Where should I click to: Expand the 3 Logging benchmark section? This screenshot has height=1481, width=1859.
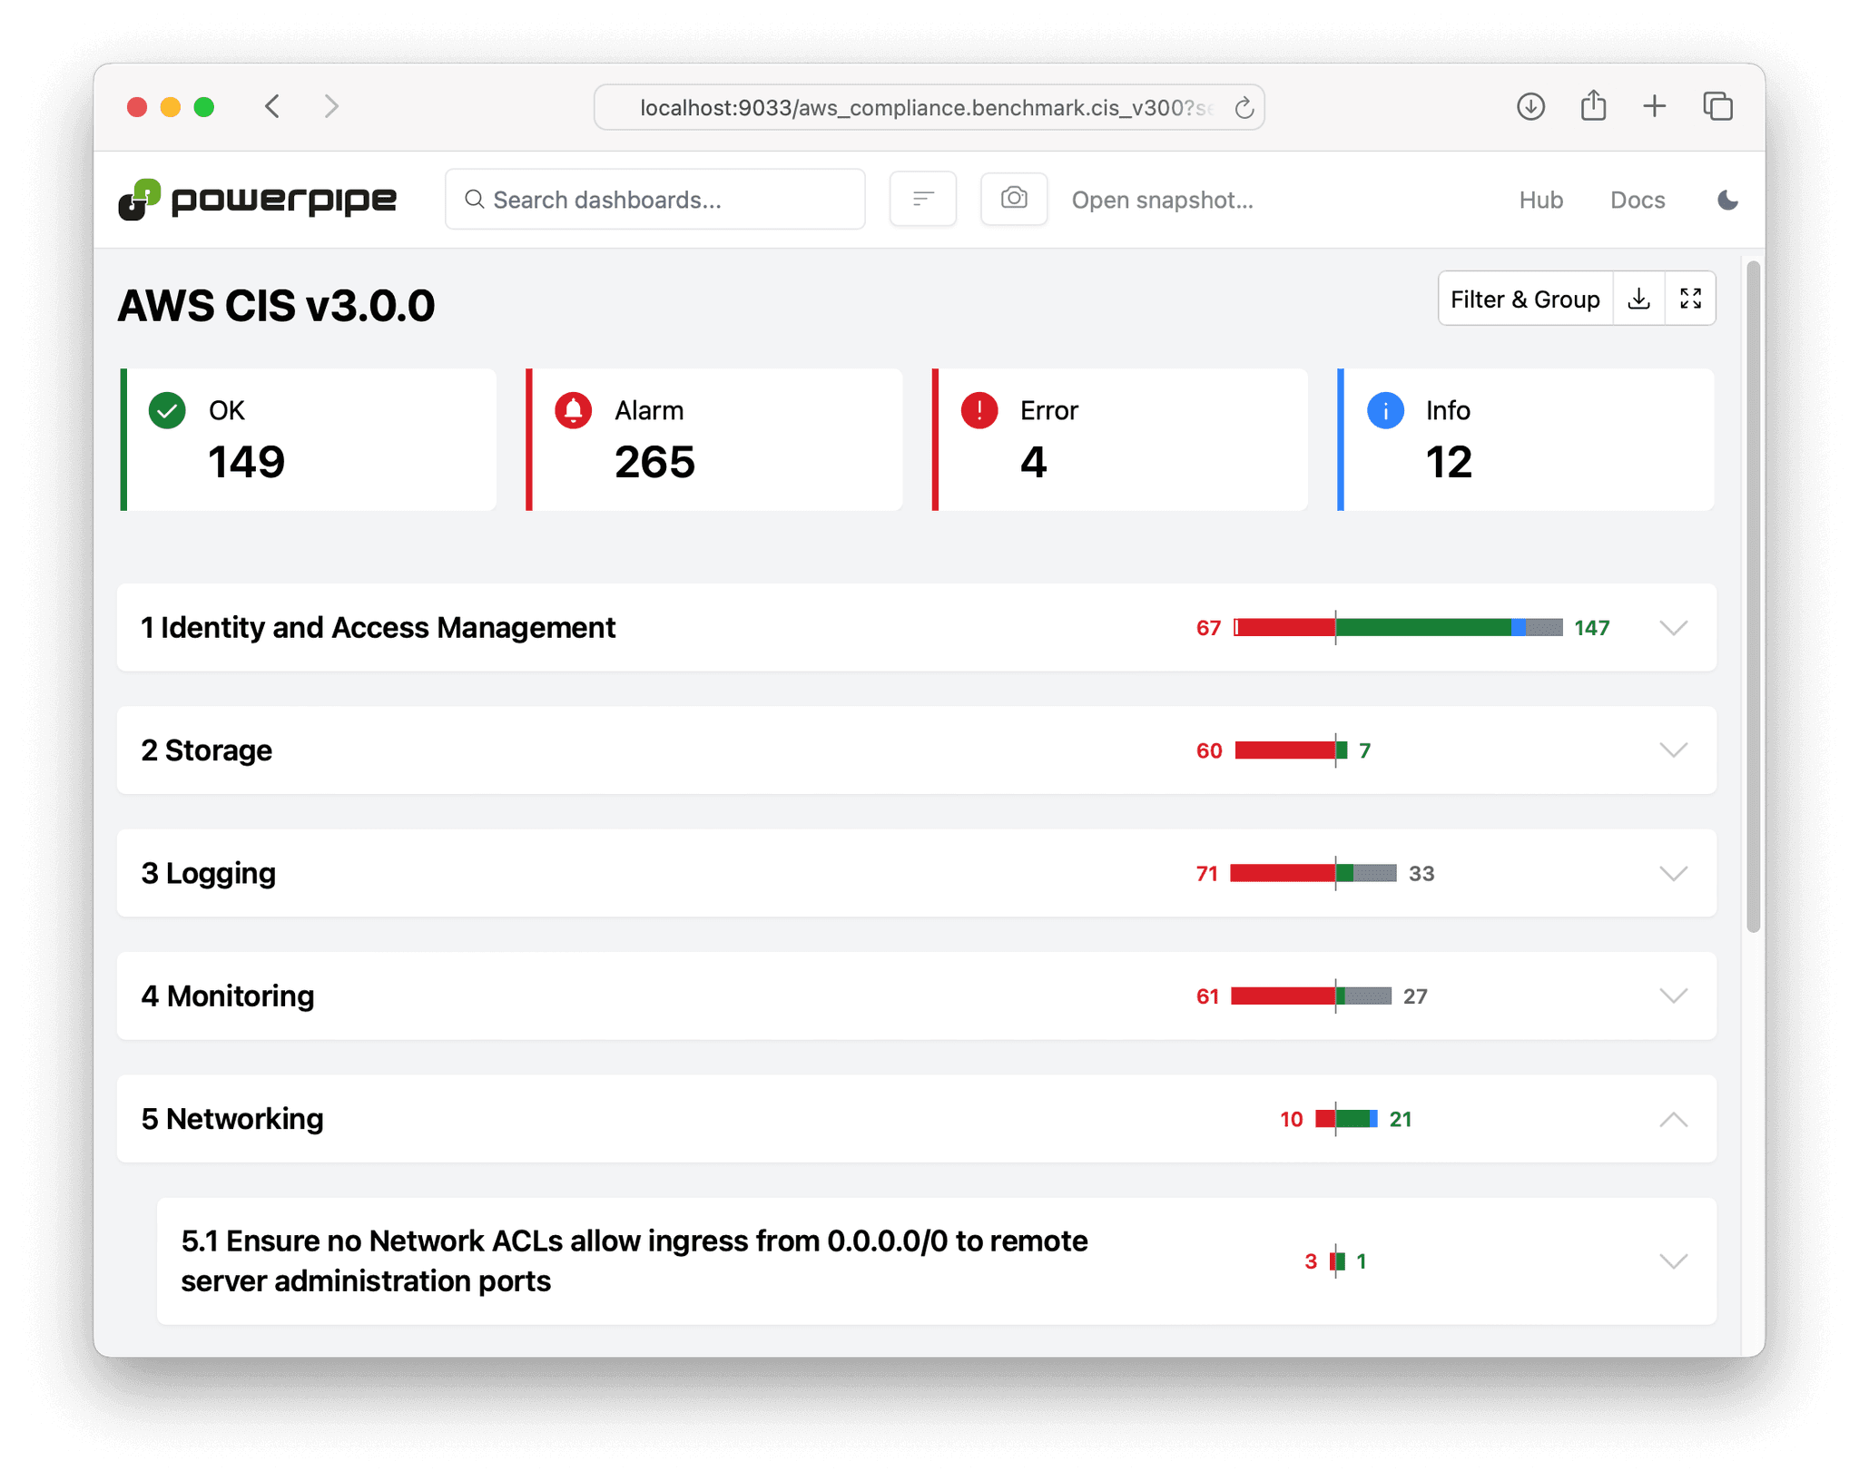[x=1673, y=873]
